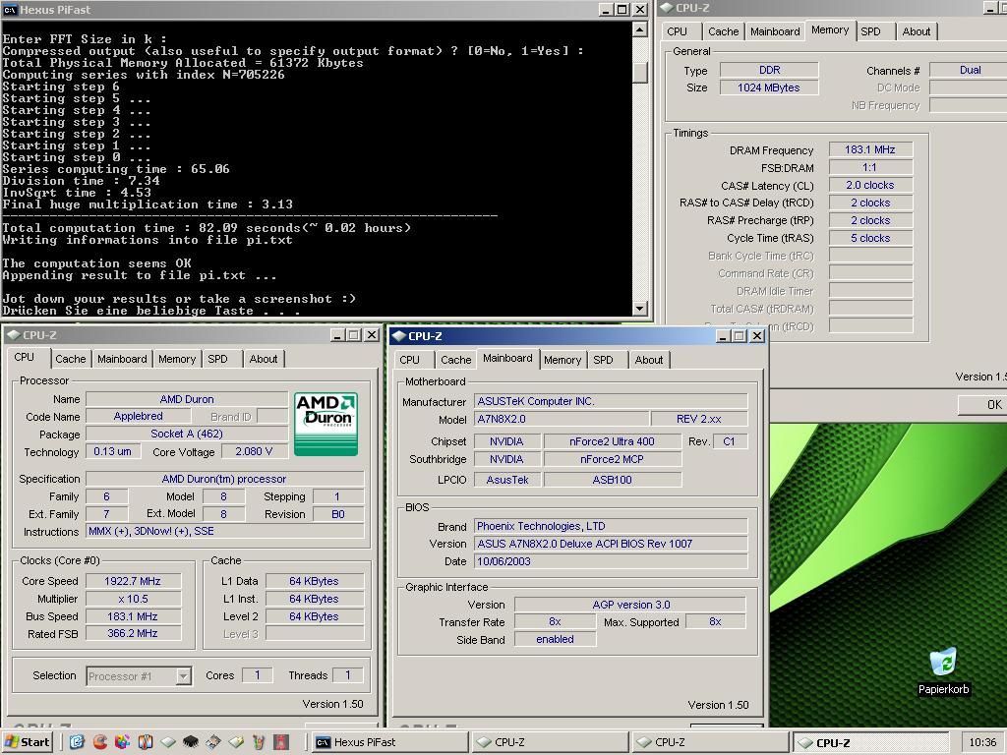1007x755 pixels.
Task: Launch the red C-shaped quick launch icon
Action: 99,742
